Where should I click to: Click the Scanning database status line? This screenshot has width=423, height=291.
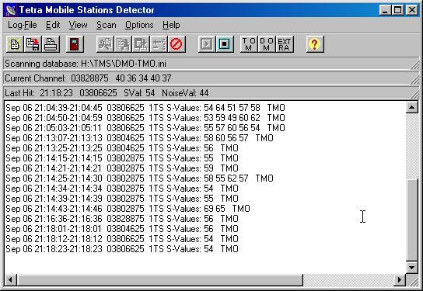click(211, 64)
